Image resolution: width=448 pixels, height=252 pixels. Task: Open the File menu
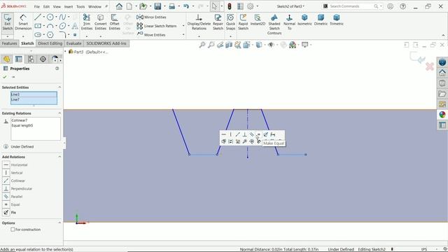click(x=37, y=6)
